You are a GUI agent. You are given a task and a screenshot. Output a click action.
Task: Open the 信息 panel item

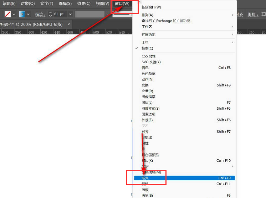(184, 68)
